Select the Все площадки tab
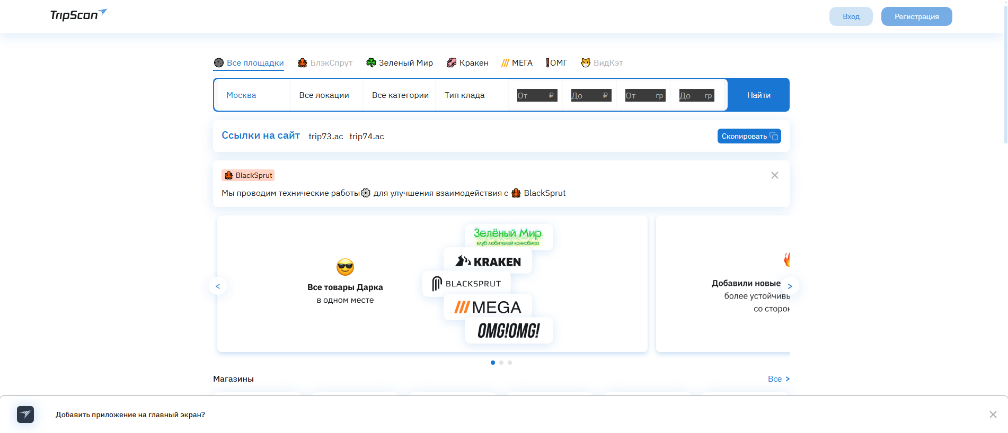1008x433 pixels. [249, 63]
